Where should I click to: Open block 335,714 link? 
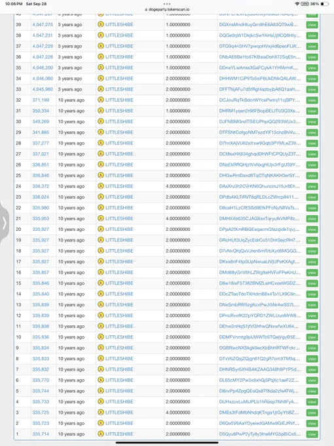41,434
